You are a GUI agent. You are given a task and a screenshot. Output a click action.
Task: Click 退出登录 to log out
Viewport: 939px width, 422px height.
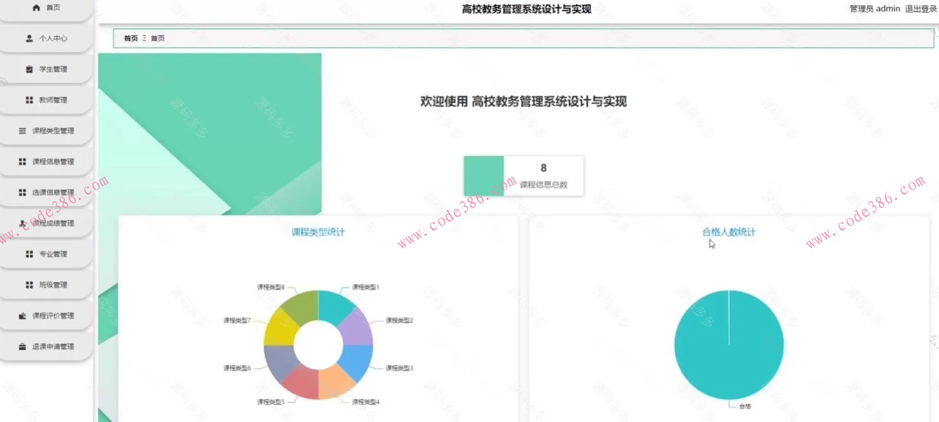click(x=920, y=8)
